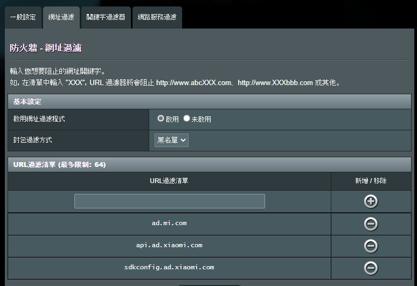Focus the URL filter input field
The height and width of the screenshot is (286, 417).
170,201
